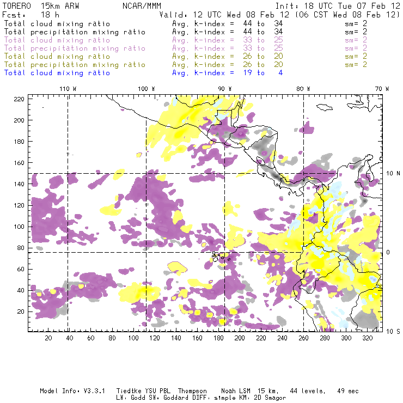The width and height of the screenshot is (403, 403).
Task: Select the '110 W' longitude label
Action: (68, 89)
